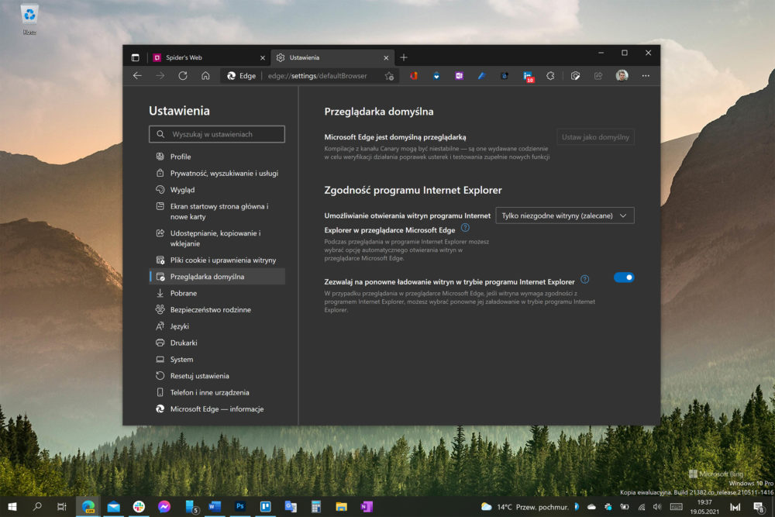Open Collections from the Edge toolbar
Screen dimensions: 775x517
coord(575,76)
